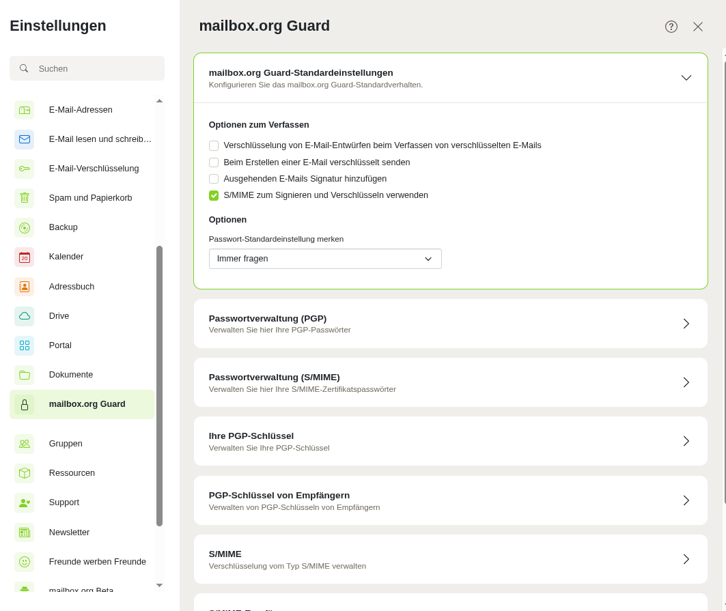Expand 'PGP-Schlüssel von Empfängern' section
Image resolution: width=726 pixels, height=611 pixels.
pyautogui.click(x=451, y=500)
